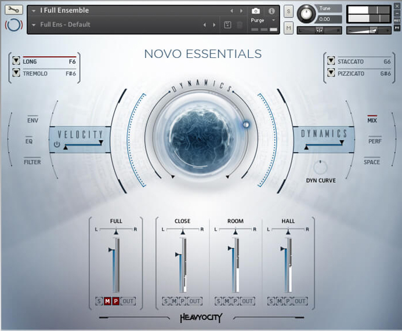This screenshot has width=402, height=331.
Task: Click the Heavyocity circular logo icon
Action: [14, 25]
